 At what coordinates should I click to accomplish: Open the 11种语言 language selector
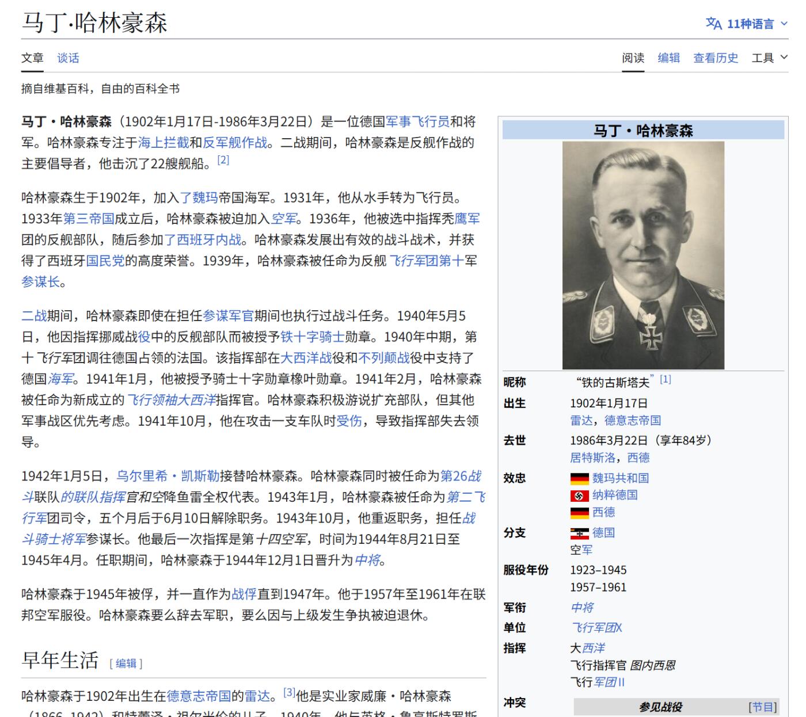point(750,24)
